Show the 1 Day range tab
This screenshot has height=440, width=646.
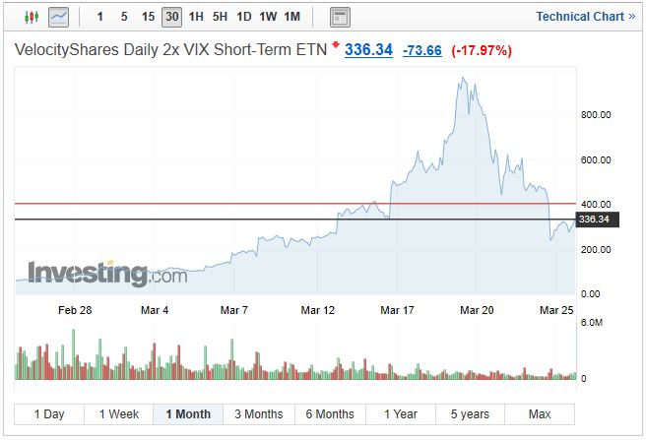click(x=49, y=414)
